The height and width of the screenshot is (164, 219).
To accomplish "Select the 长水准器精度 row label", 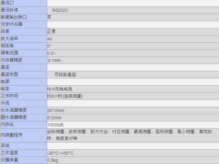I will (x=14, y=110).
